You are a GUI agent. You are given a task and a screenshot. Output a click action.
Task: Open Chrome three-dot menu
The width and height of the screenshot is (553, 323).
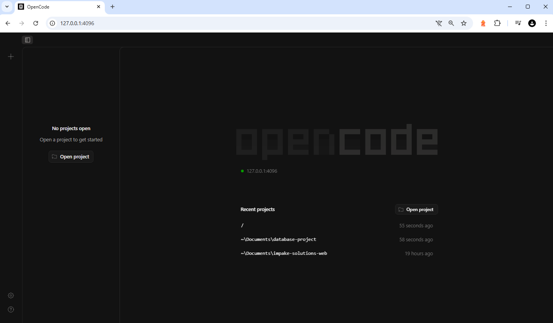tap(546, 23)
